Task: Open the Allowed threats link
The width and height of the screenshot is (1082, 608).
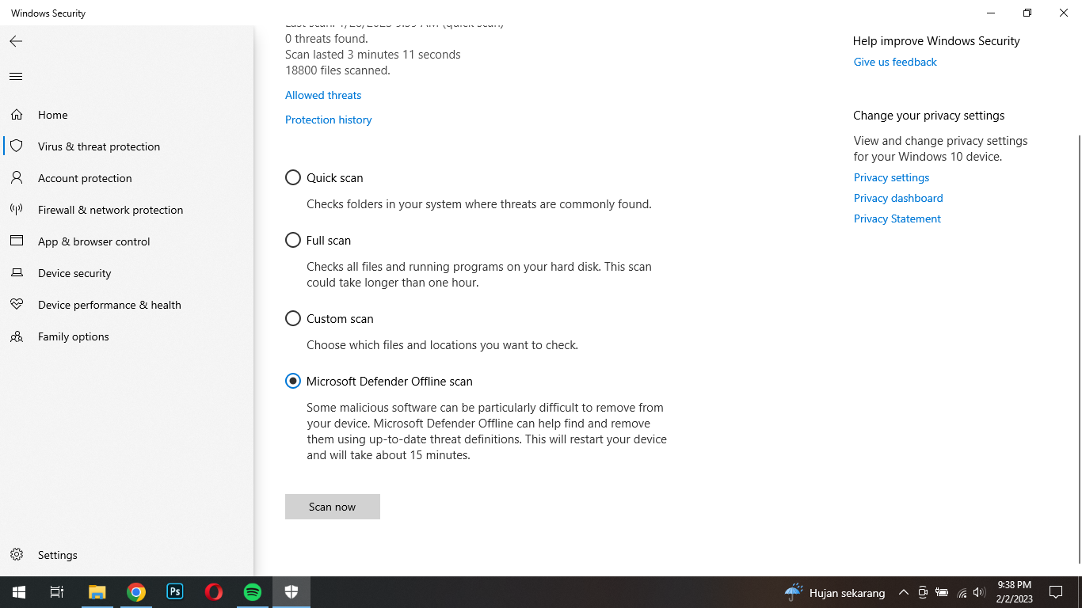Action: [323, 95]
